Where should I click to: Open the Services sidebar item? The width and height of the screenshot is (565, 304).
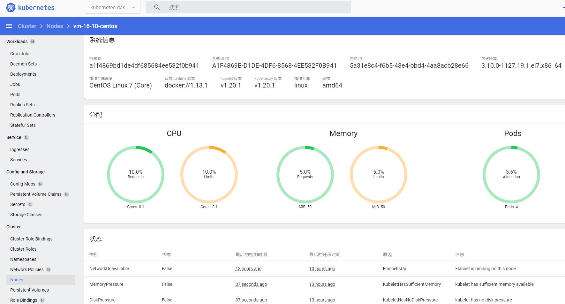click(x=19, y=160)
